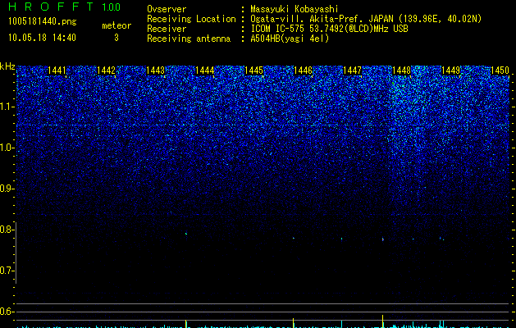Click the HROFFT 1.0.0 title text

pyautogui.click(x=65, y=7)
